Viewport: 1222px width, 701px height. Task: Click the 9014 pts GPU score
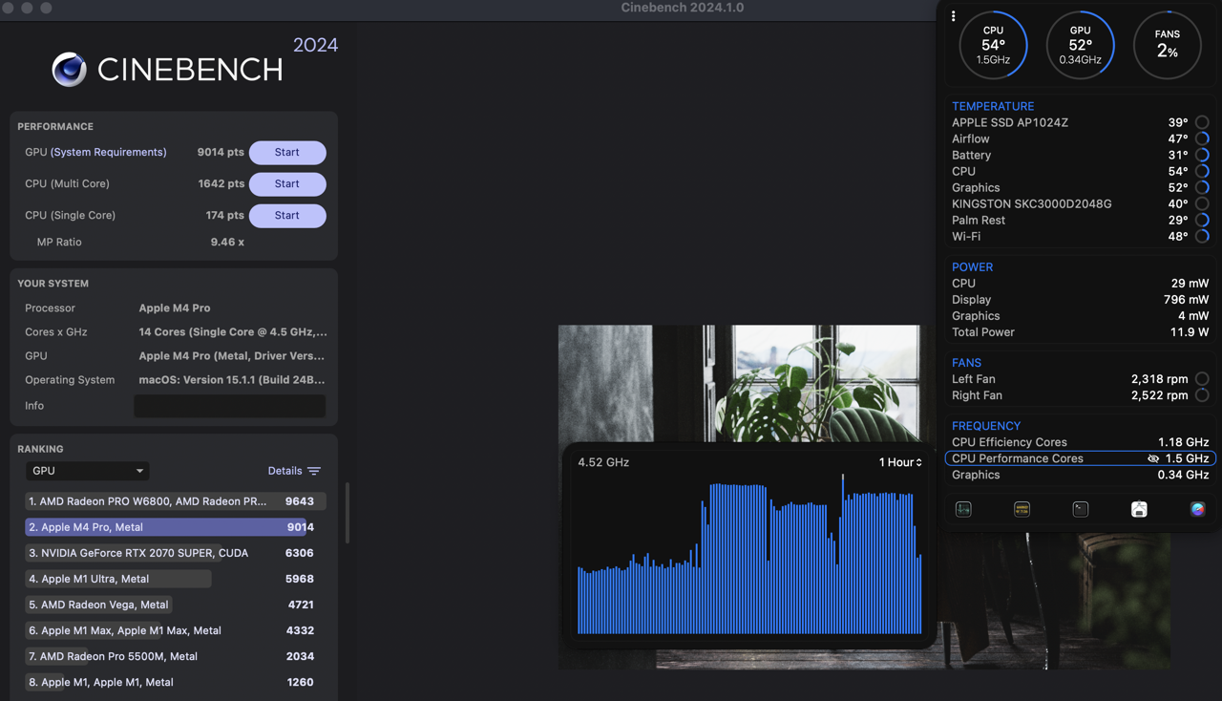[x=221, y=153]
